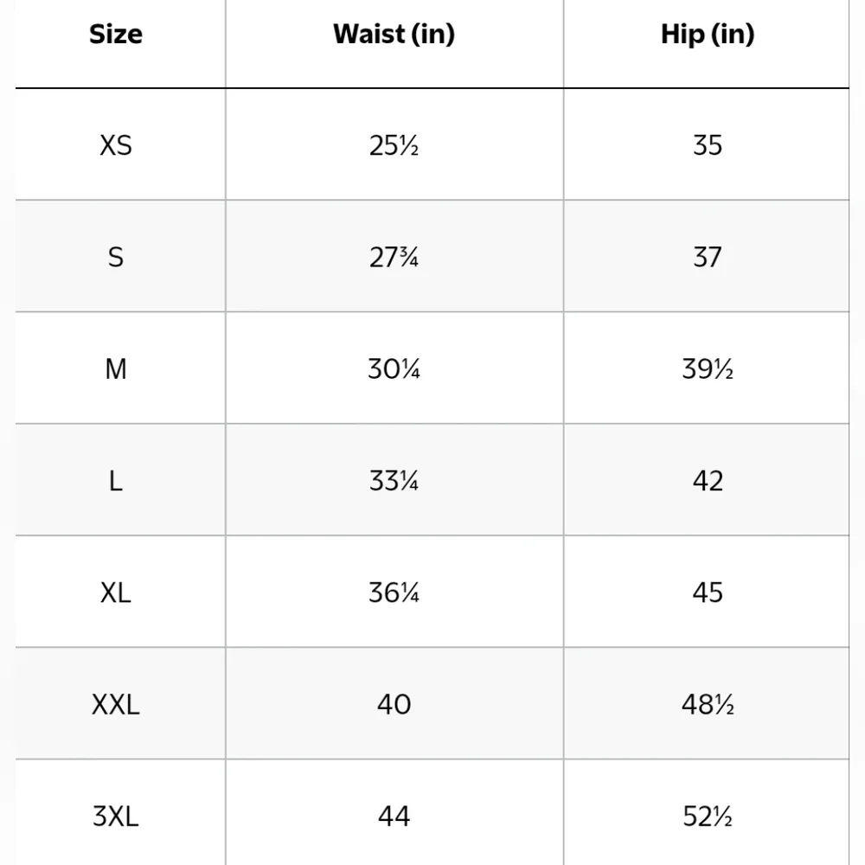The width and height of the screenshot is (865, 865).
Task: Select the L size label cell
Action: coord(116,481)
